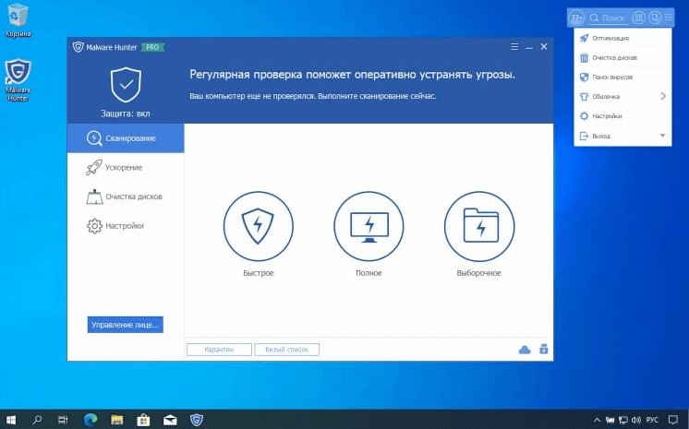Choose Поиск вирусов from widget menu
The image size is (689, 429).
623,77
